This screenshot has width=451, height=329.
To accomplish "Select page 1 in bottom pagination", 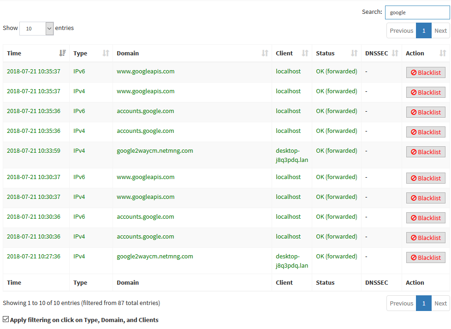I will pyautogui.click(x=423, y=303).
